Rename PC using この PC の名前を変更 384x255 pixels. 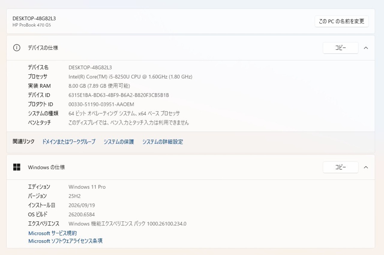point(342,21)
